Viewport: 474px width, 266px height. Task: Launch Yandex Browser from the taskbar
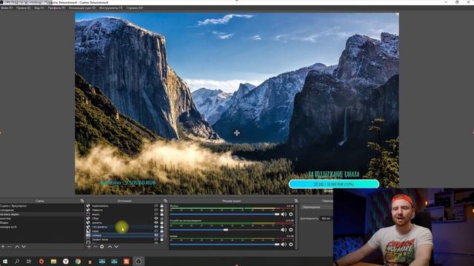[x=66, y=262]
